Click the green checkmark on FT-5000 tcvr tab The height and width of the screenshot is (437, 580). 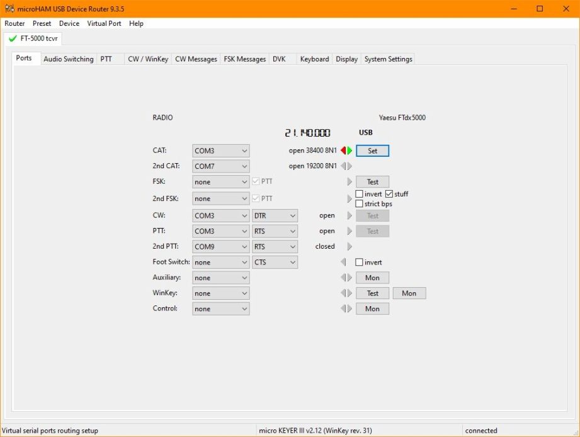tap(13, 38)
